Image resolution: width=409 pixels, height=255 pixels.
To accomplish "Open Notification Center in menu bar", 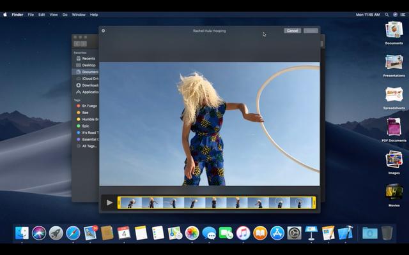I will click(x=403, y=15).
